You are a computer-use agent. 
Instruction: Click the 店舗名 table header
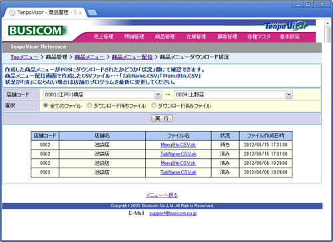pyautogui.click(x=102, y=136)
